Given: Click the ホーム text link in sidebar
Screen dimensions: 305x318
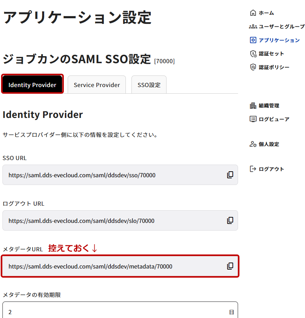Looking at the screenshot, I should pyautogui.click(x=266, y=13).
